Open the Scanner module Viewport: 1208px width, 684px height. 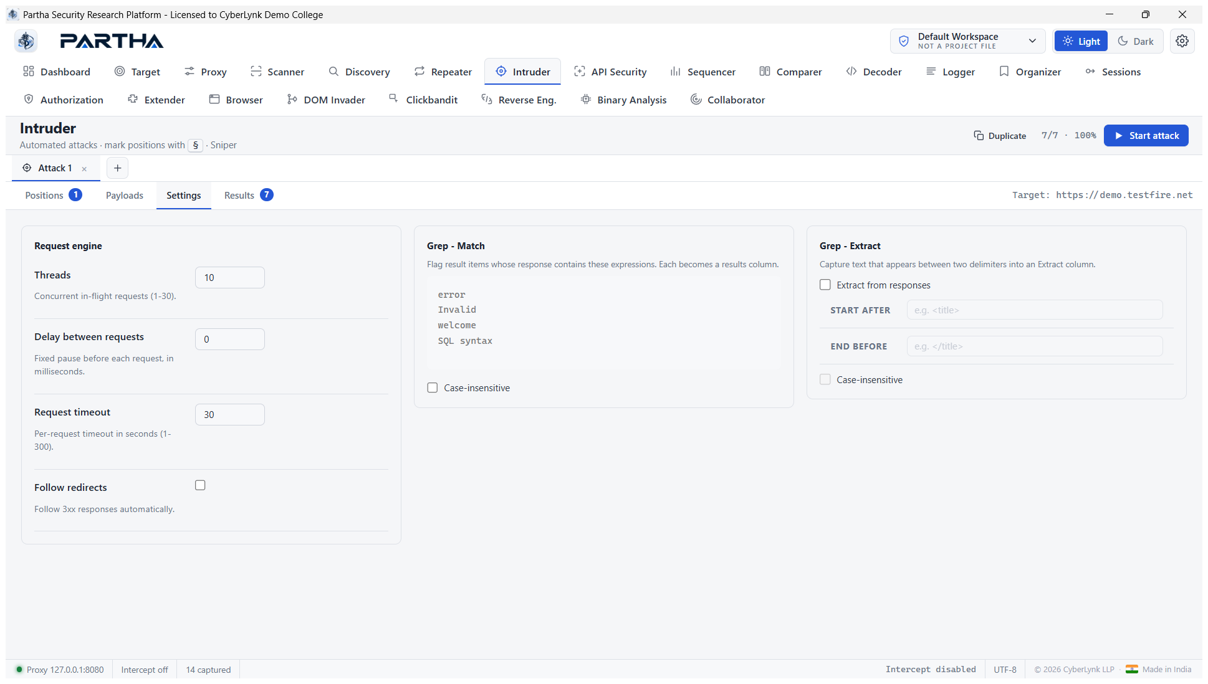point(277,72)
